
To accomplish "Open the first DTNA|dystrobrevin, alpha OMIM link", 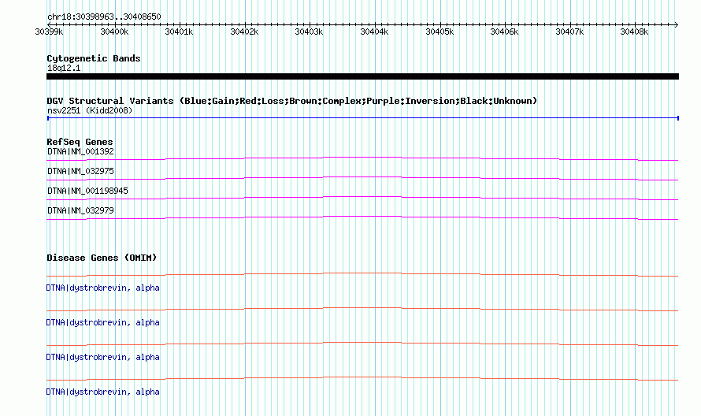I will point(103,288).
